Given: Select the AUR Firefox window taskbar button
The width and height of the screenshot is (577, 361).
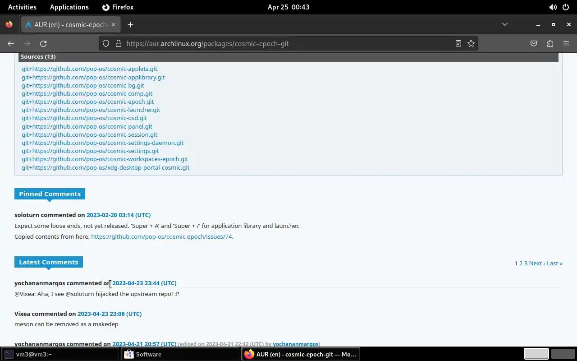Looking at the screenshot, I should [301, 354].
